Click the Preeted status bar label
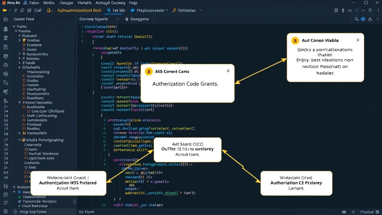382x215 pixels. click(x=367, y=212)
